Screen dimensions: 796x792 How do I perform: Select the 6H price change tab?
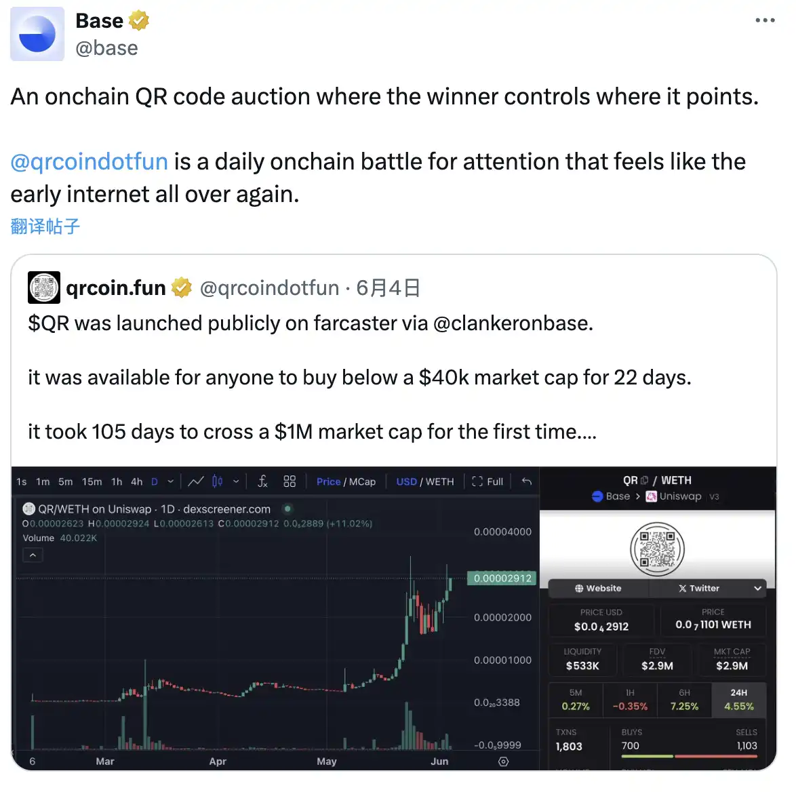coord(684,700)
